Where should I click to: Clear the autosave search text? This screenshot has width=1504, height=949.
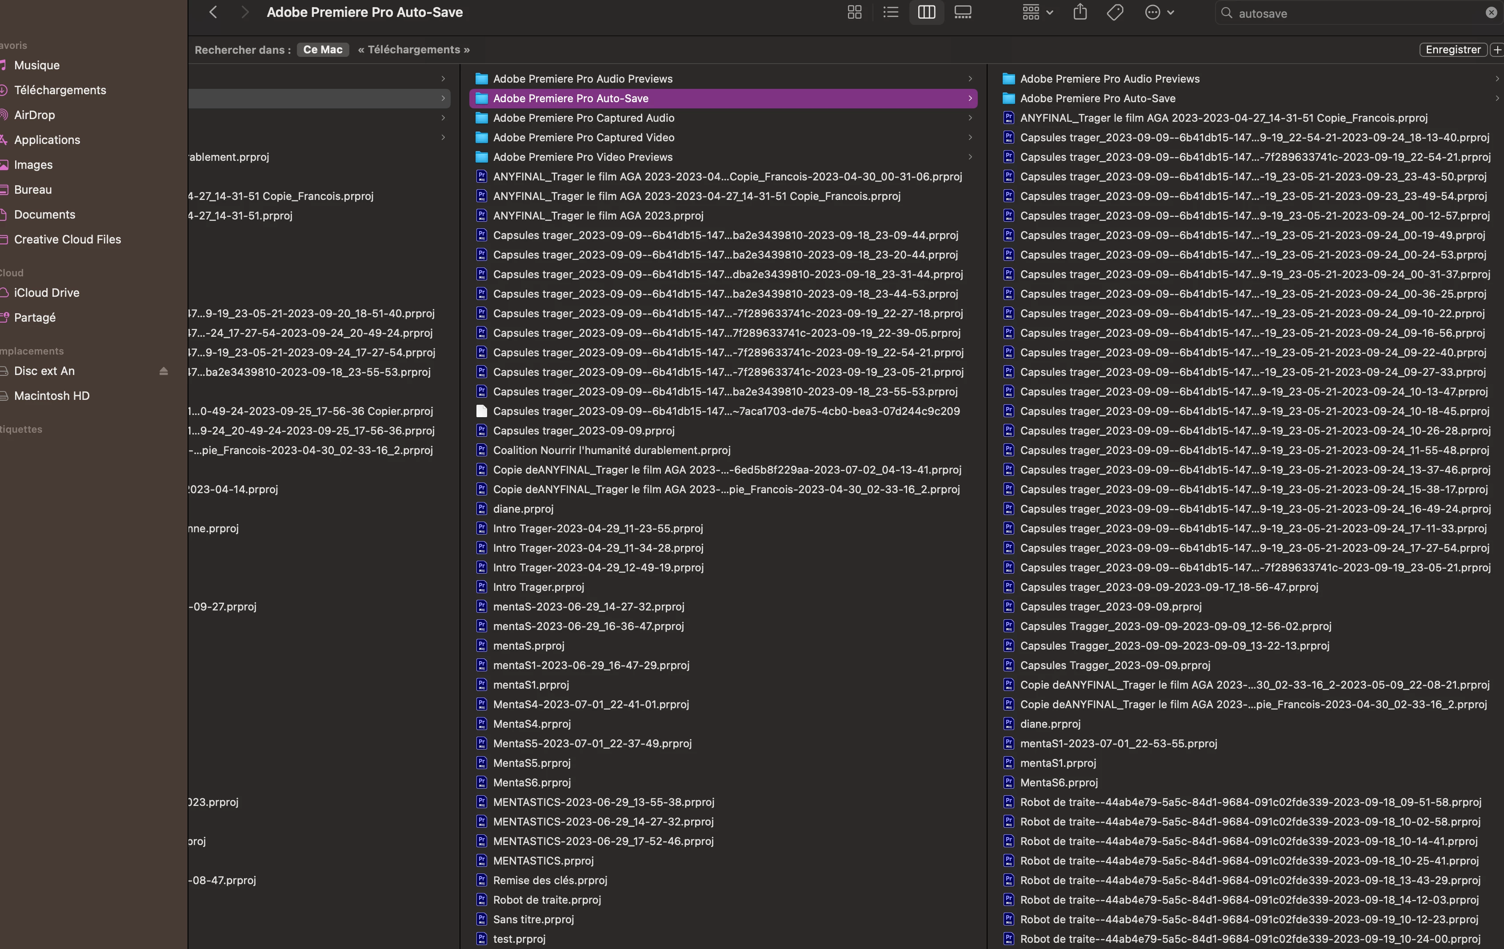click(x=1491, y=13)
